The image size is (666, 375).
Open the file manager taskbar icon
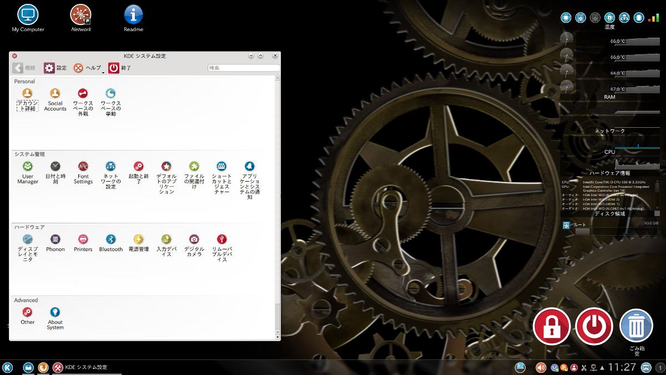[x=28, y=367]
